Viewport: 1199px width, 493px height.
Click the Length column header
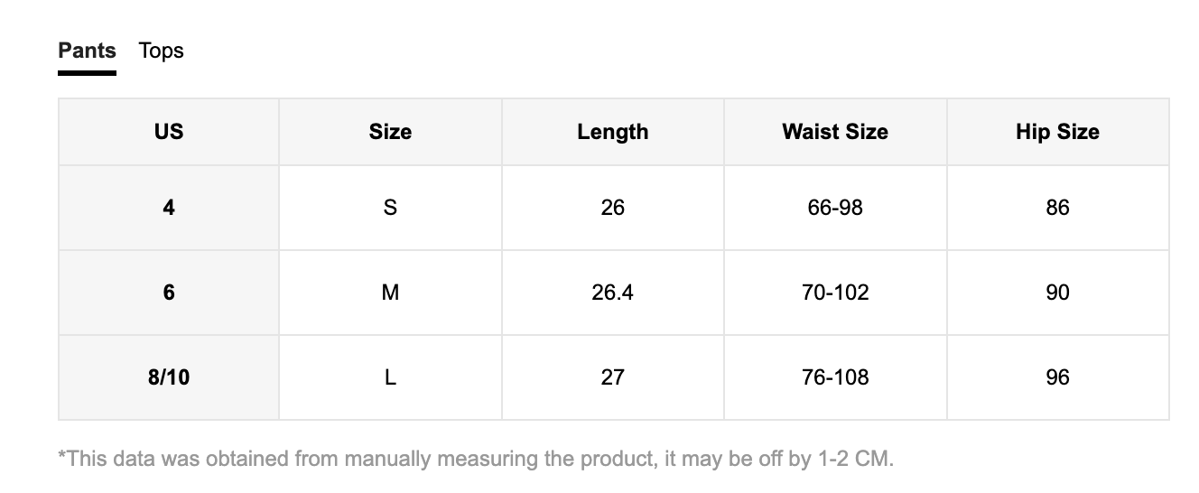tap(612, 132)
